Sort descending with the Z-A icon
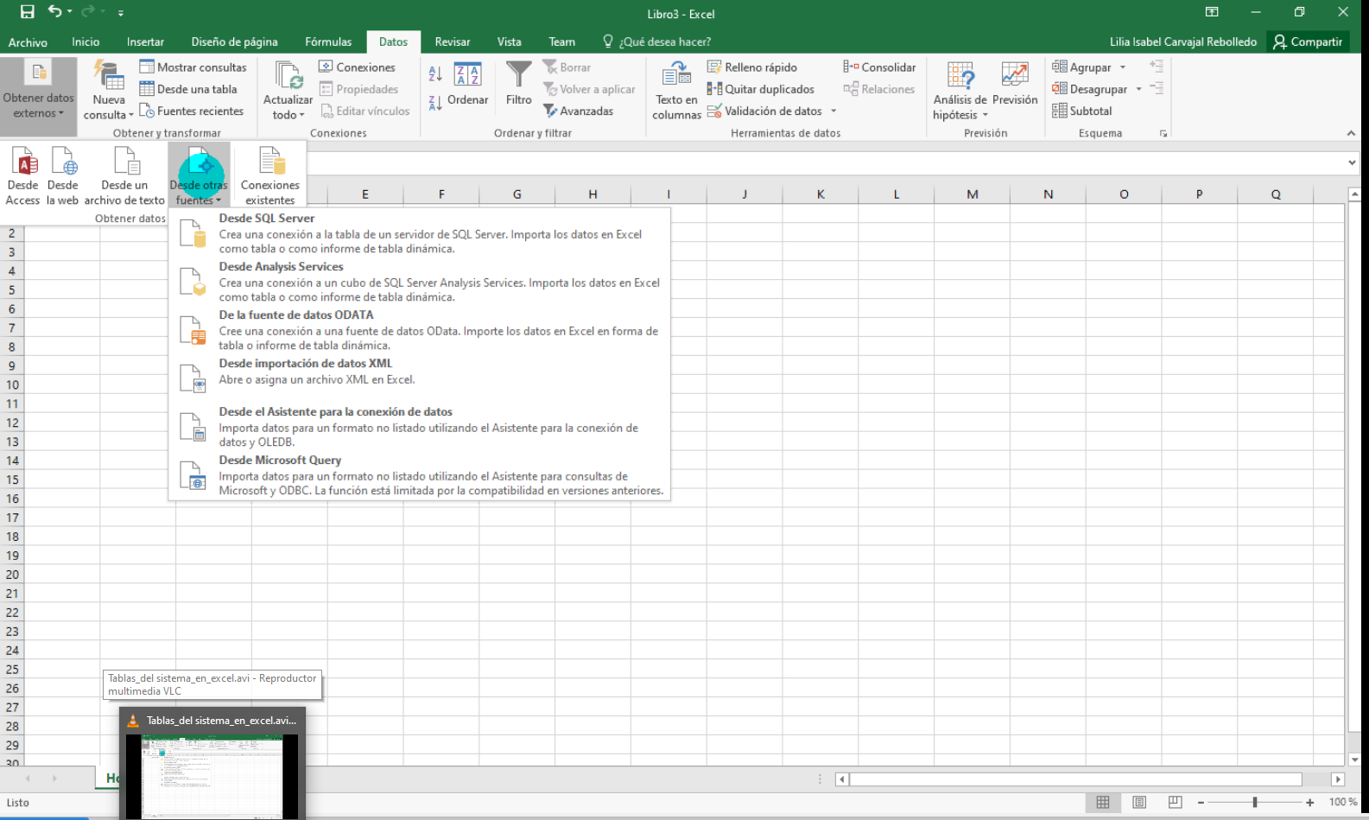This screenshot has height=820, width=1369. pyautogui.click(x=436, y=103)
